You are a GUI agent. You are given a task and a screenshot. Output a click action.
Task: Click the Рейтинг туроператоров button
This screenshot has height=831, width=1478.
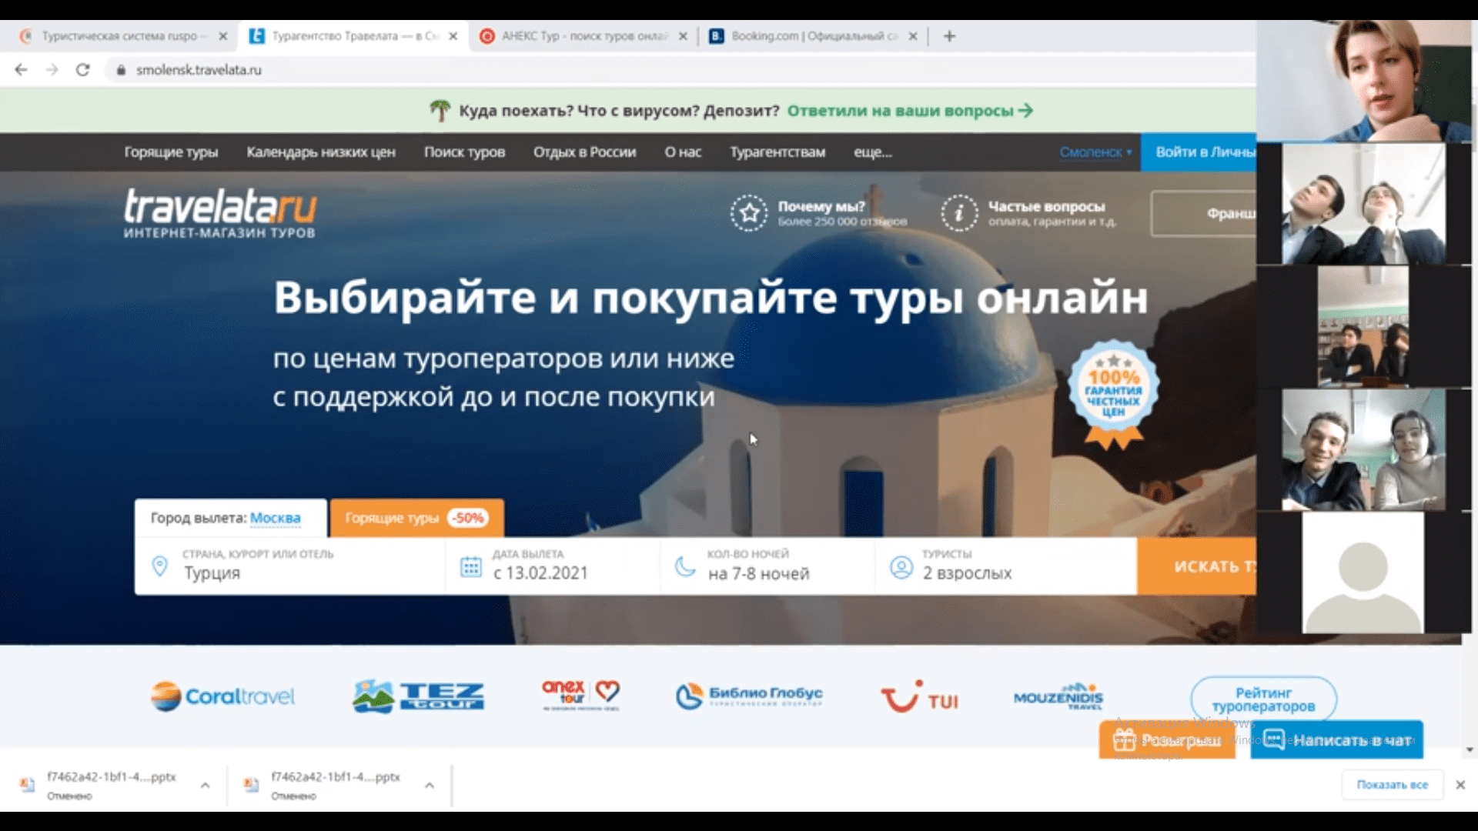[x=1262, y=699]
